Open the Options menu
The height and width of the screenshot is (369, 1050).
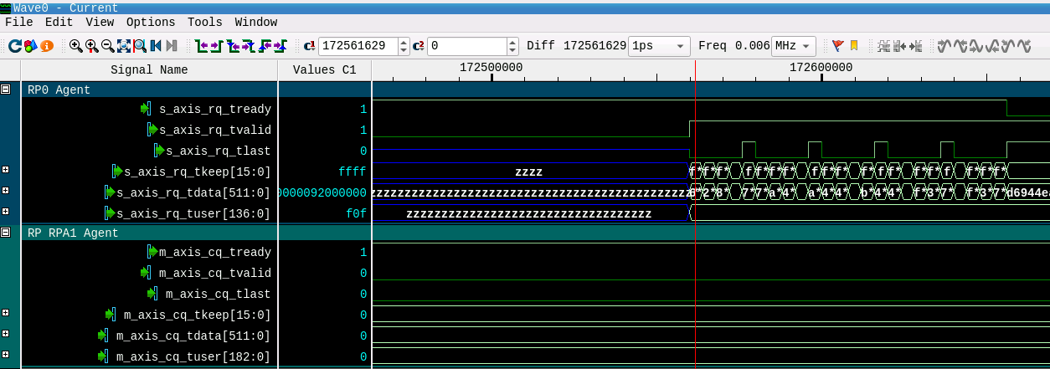point(151,23)
